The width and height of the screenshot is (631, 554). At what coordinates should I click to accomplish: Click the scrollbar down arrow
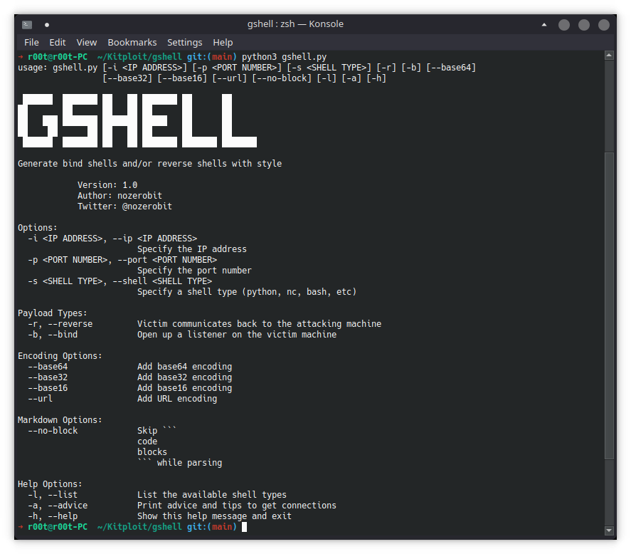609,531
